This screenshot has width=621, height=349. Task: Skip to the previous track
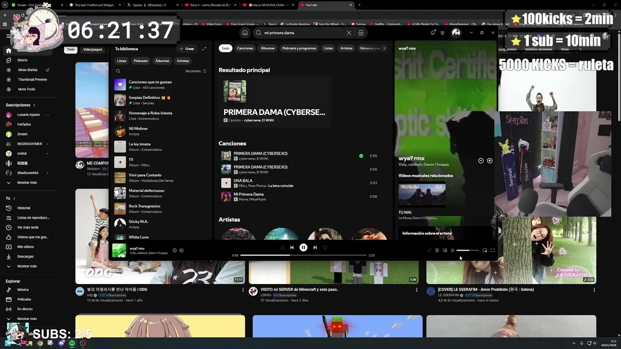click(292, 248)
